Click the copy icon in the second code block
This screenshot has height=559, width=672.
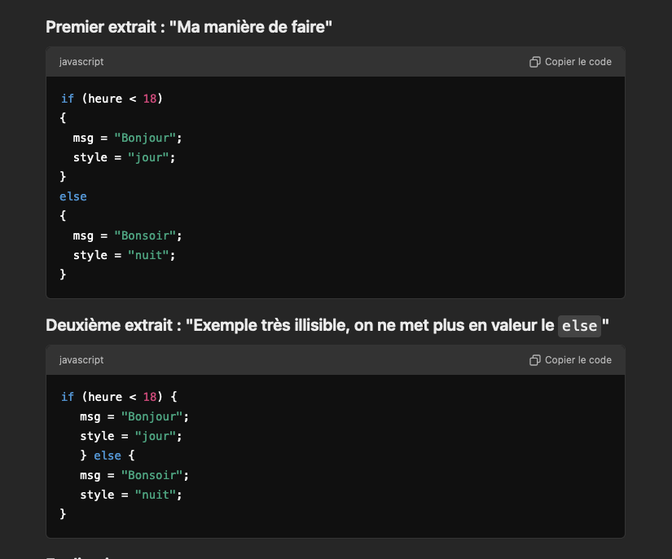tap(535, 360)
